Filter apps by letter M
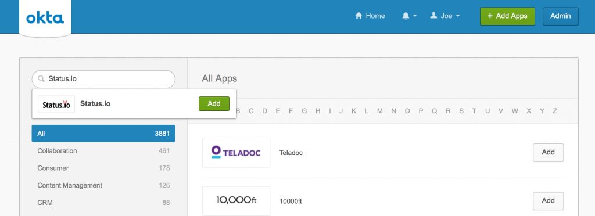This screenshot has width=595, height=216. [380, 111]
